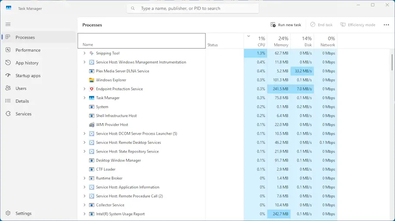The image size is (395, 221).
Task: Select the CTF Loader process name
Action: [x=105, y=169]
